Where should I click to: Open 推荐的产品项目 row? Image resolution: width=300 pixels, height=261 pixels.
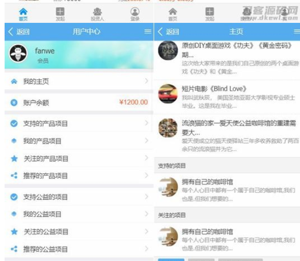(x=79, y=176)
